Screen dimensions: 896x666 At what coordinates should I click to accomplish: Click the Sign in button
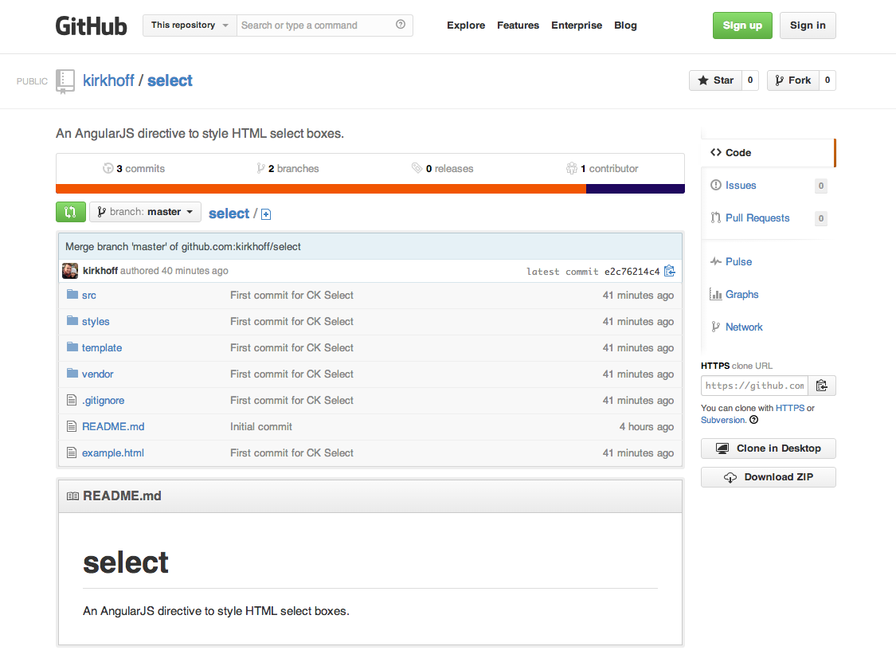pyautogui.click(x=808, y=25)
